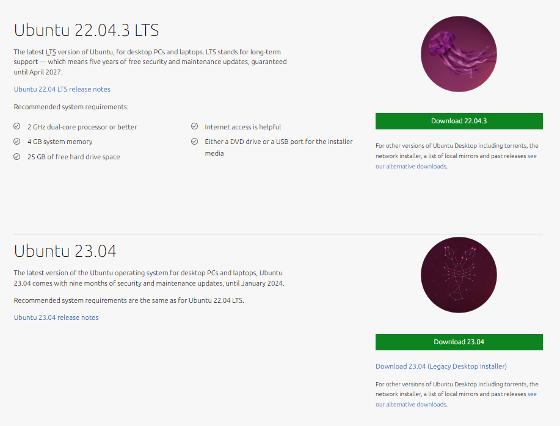Image resolution: width=560 pixels, height=426 pixels.
Task: Click the Jammy Jellyfish circular mascot image
Action: pos(459,54)
